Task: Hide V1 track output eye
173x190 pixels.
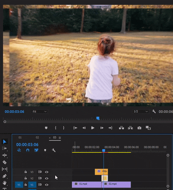Action: 47,185
